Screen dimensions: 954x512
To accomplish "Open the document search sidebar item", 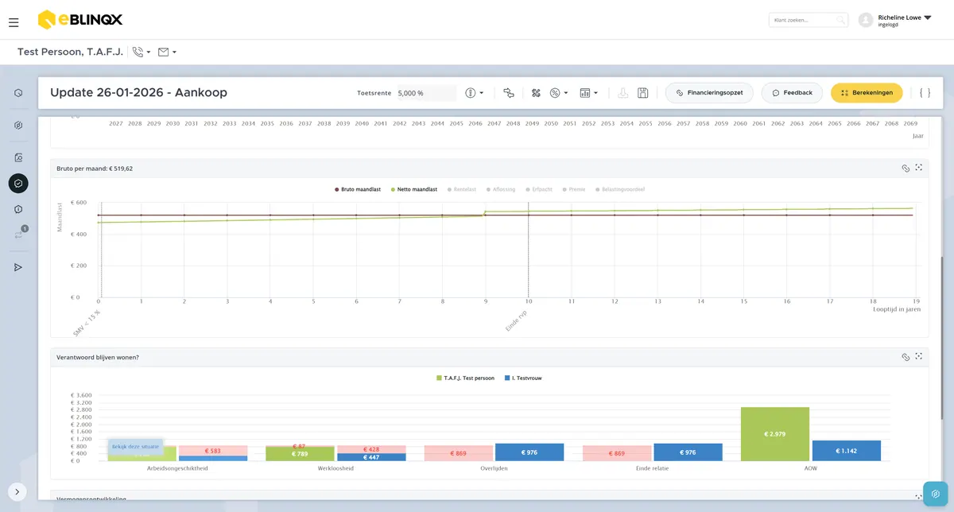I will (x=18, y=157).
